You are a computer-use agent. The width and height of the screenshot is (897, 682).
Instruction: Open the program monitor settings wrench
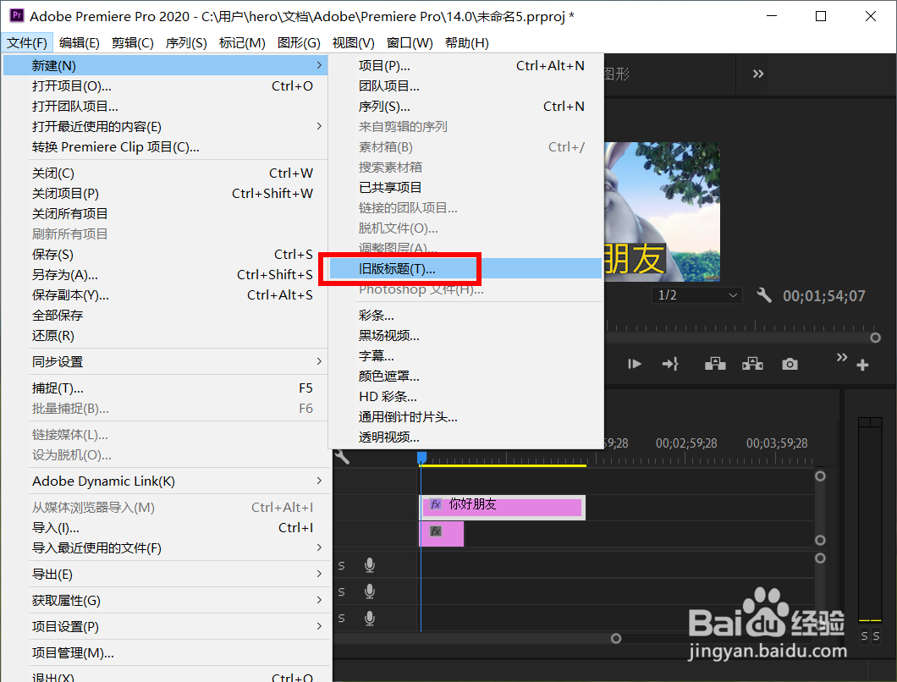pos(763,295)
